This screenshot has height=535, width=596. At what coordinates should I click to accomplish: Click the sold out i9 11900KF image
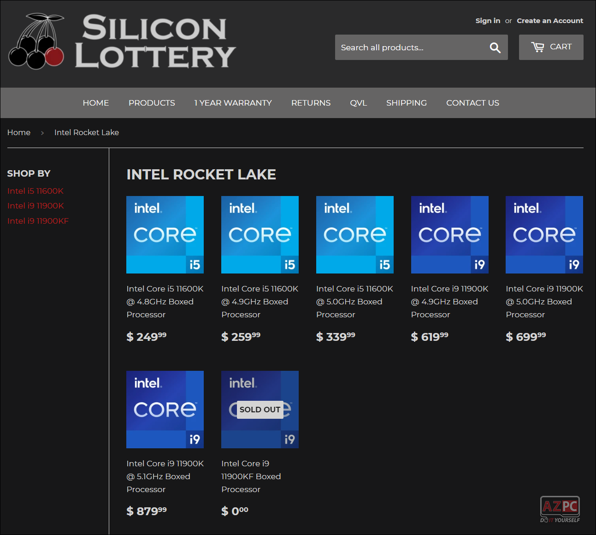tap(260, 410)
